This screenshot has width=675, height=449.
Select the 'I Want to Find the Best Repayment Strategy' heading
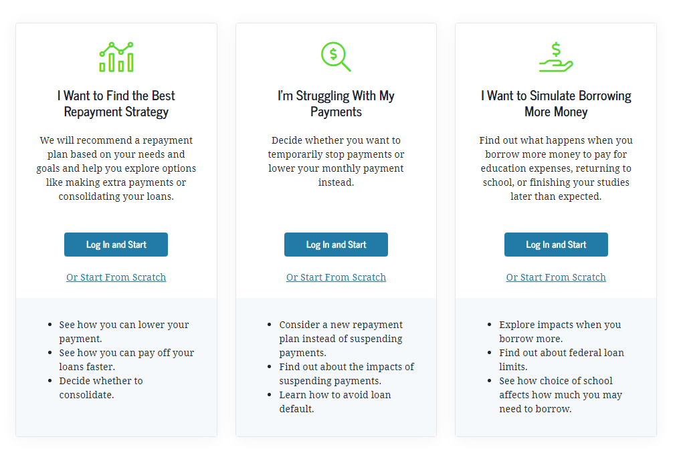coord(116,104)
